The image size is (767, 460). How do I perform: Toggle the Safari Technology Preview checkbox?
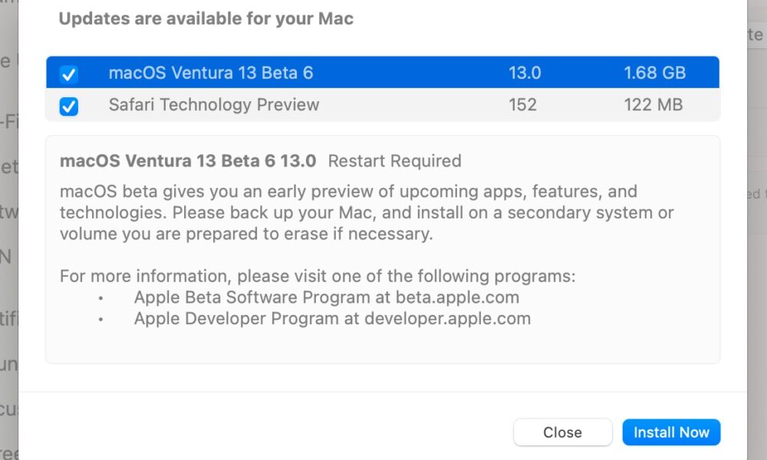pyautogui.click(x=68, y=106)
